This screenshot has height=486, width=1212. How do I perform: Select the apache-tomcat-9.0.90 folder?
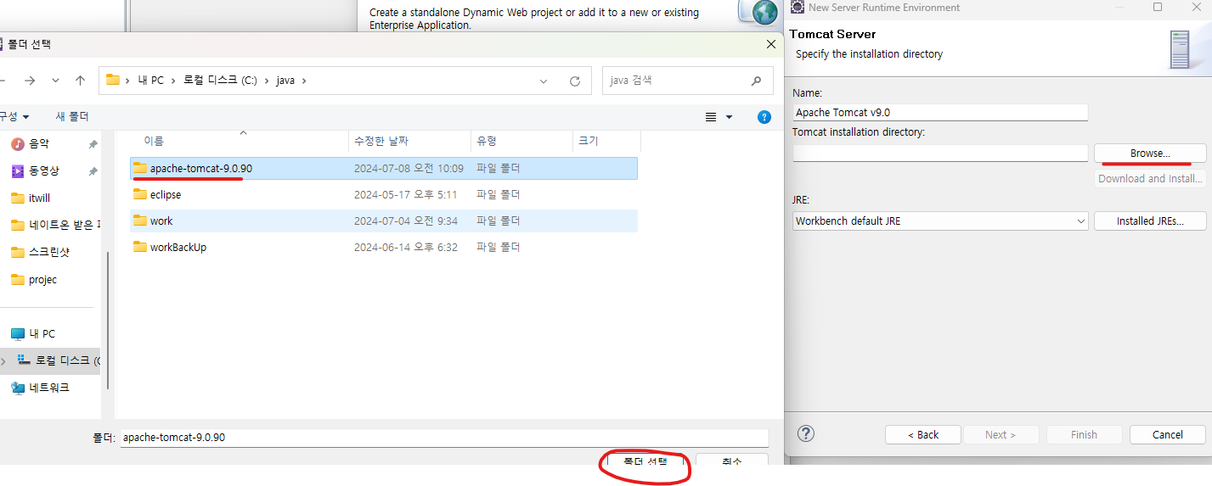[x=384, y=168]
